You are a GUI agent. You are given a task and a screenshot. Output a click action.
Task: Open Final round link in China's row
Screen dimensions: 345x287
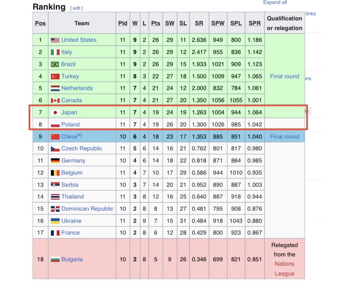[284, 137]
